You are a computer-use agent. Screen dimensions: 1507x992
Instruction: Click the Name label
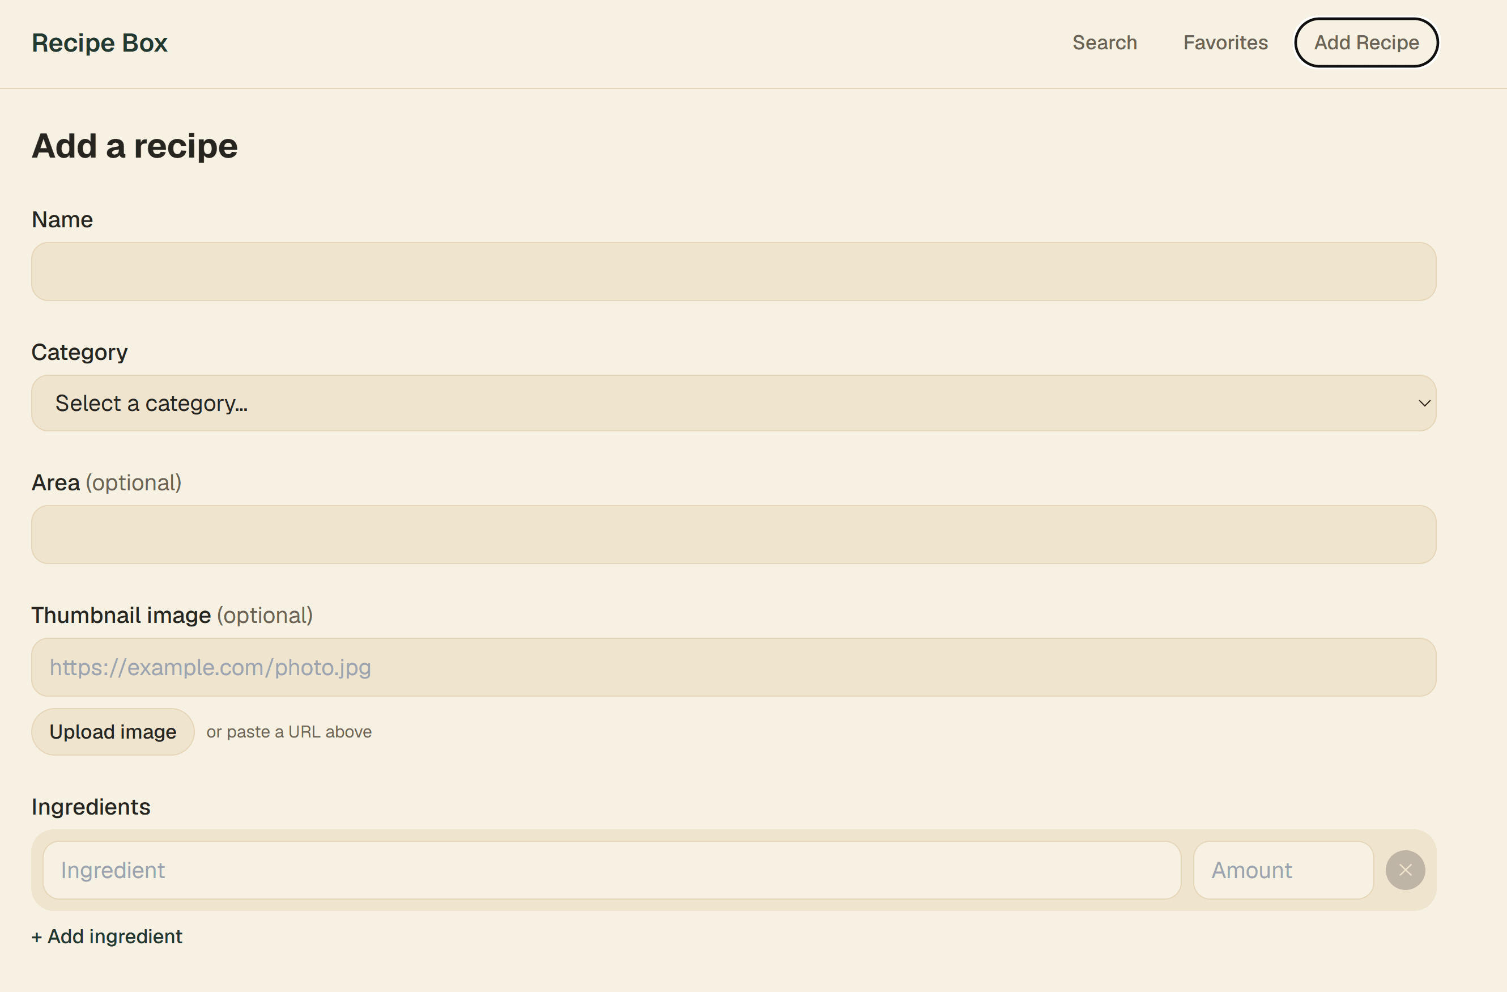pyautogui.click(x=62, y=219)
